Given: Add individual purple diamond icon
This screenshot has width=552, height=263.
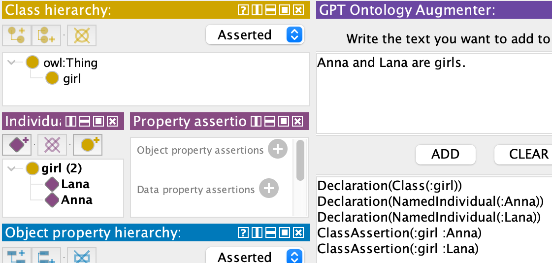Looking at the screenshot, I should (17, 145).
